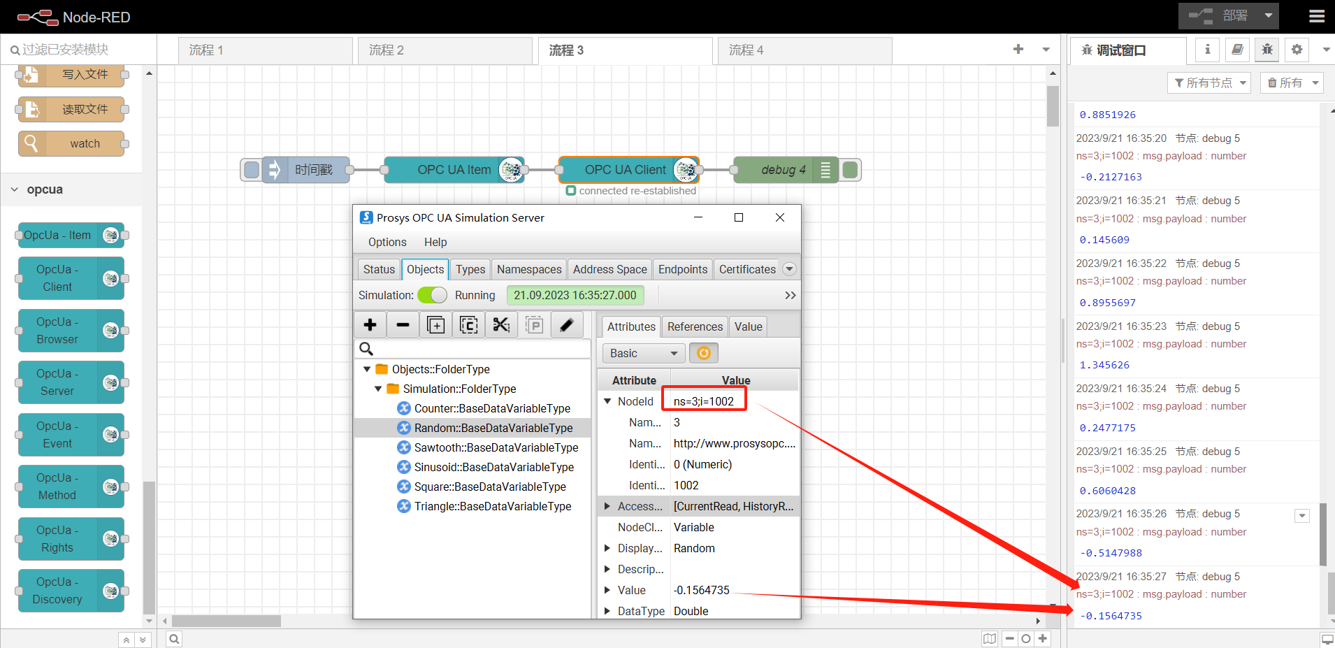Click the canvas vertical scrollbar thumb
The width and height of the screenshot is (1335, 648).
(1053, 106)
